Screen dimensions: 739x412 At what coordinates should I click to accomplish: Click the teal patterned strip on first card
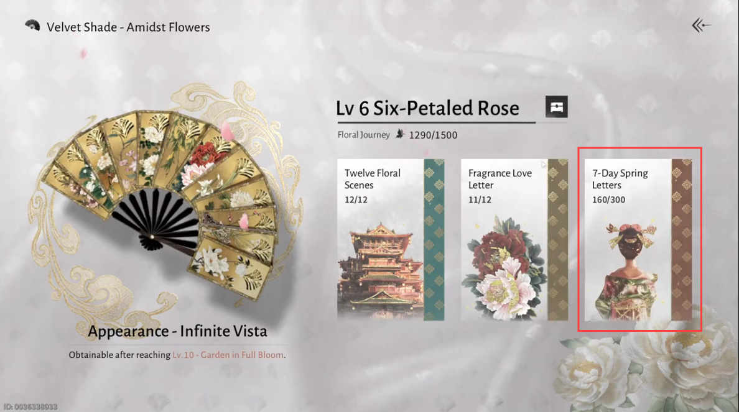pos(434,240)
